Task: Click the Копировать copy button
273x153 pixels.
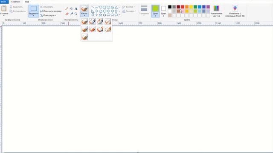Action: [17, 11]
